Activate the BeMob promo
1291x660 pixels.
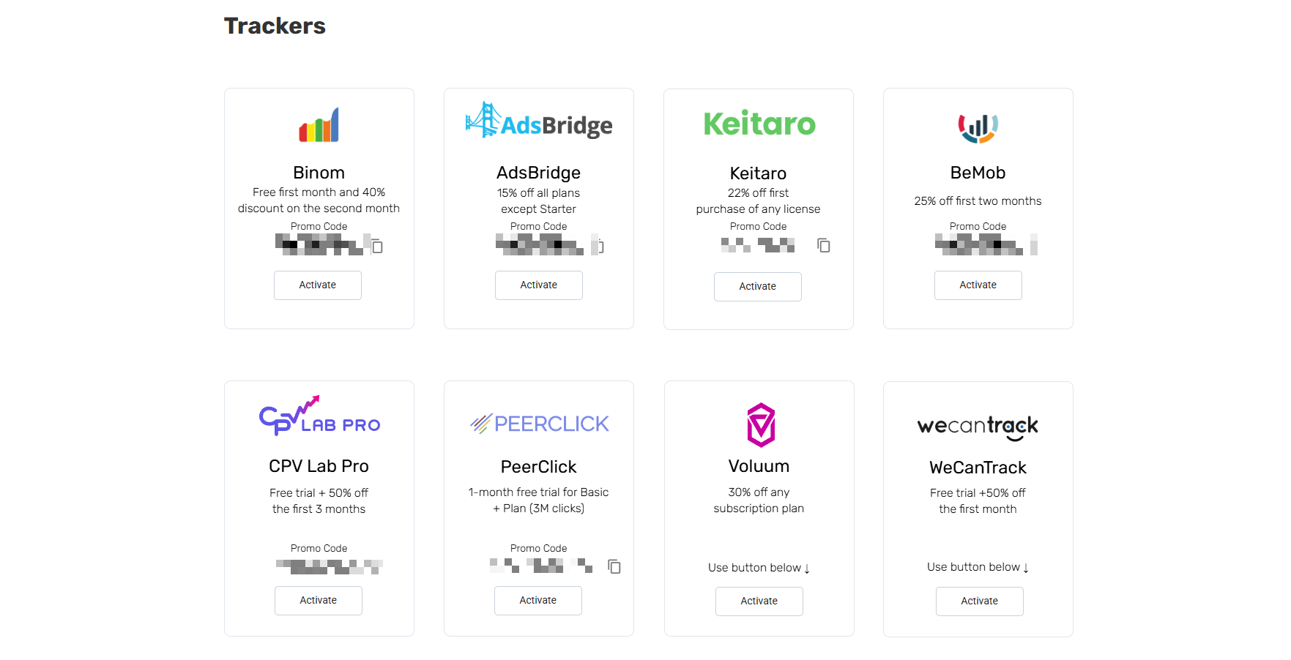point(978,285)
